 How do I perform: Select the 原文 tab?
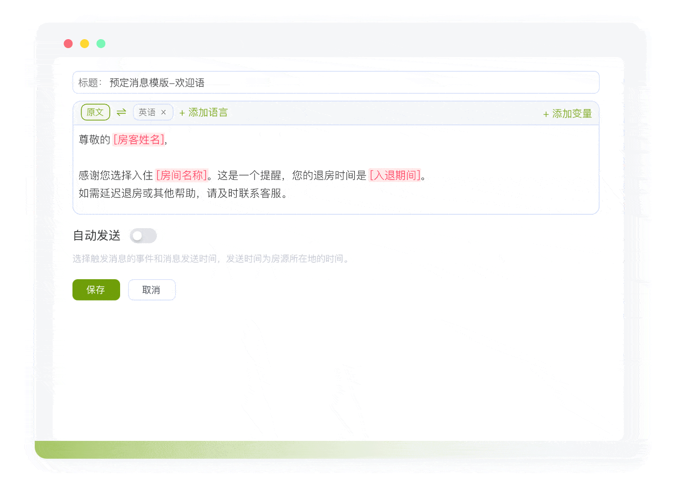95,112
